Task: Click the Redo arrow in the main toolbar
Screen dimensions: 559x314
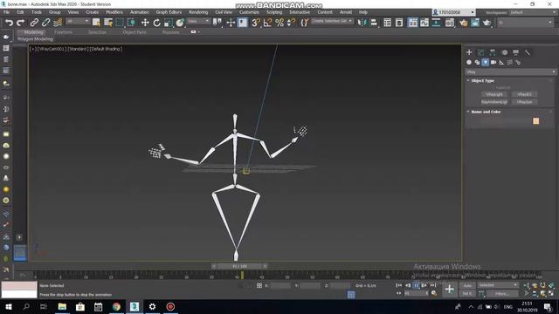Action: (x=21, y=23)
